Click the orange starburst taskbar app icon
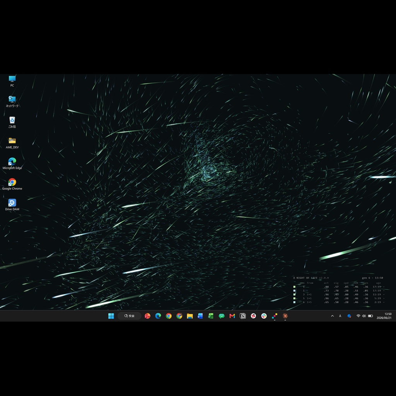Viewport: 396px width, 396px height. pos(285,316)
